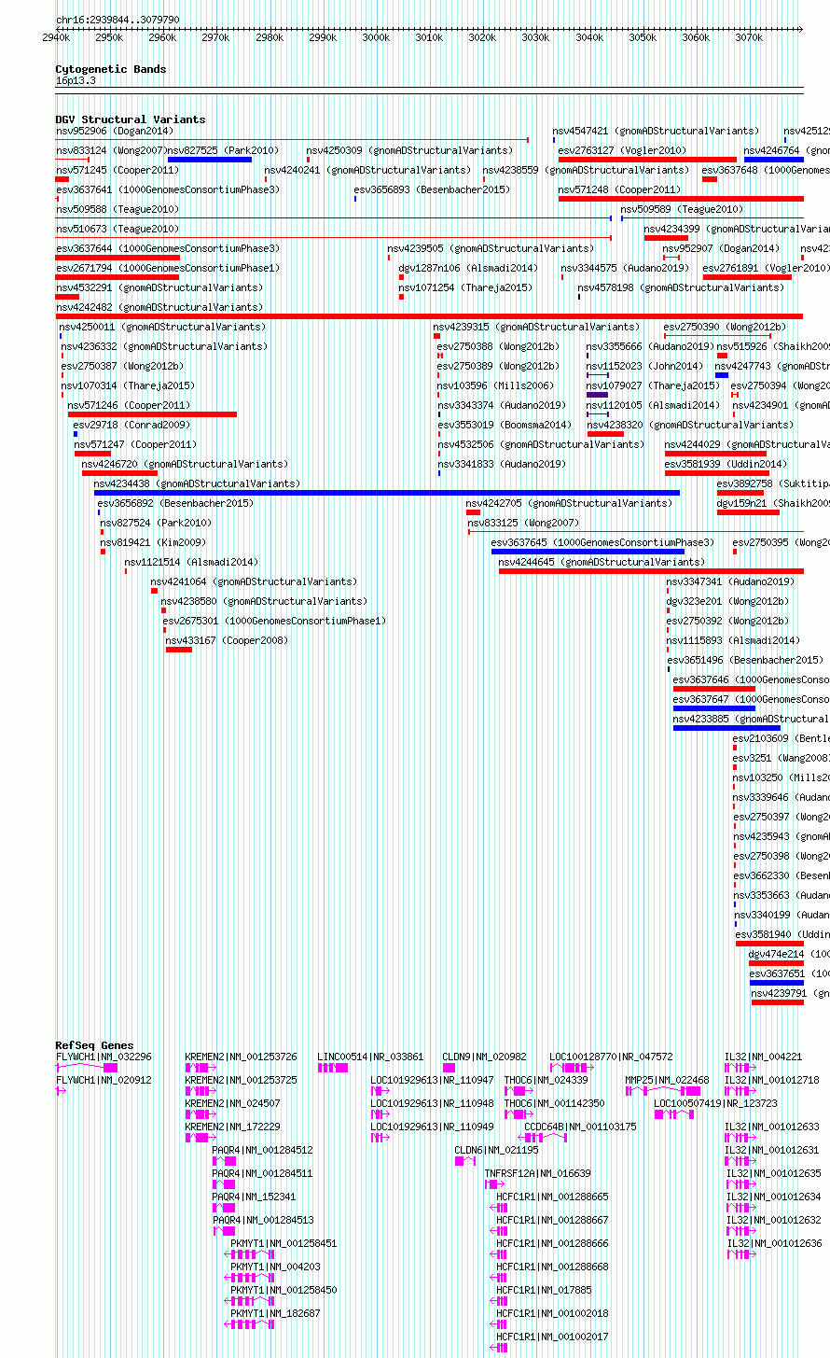Viewport: 830px width, 1358px height.
Task: Open variant nsv1071254 (Thareja2015)
Action: tap(465, 287)
